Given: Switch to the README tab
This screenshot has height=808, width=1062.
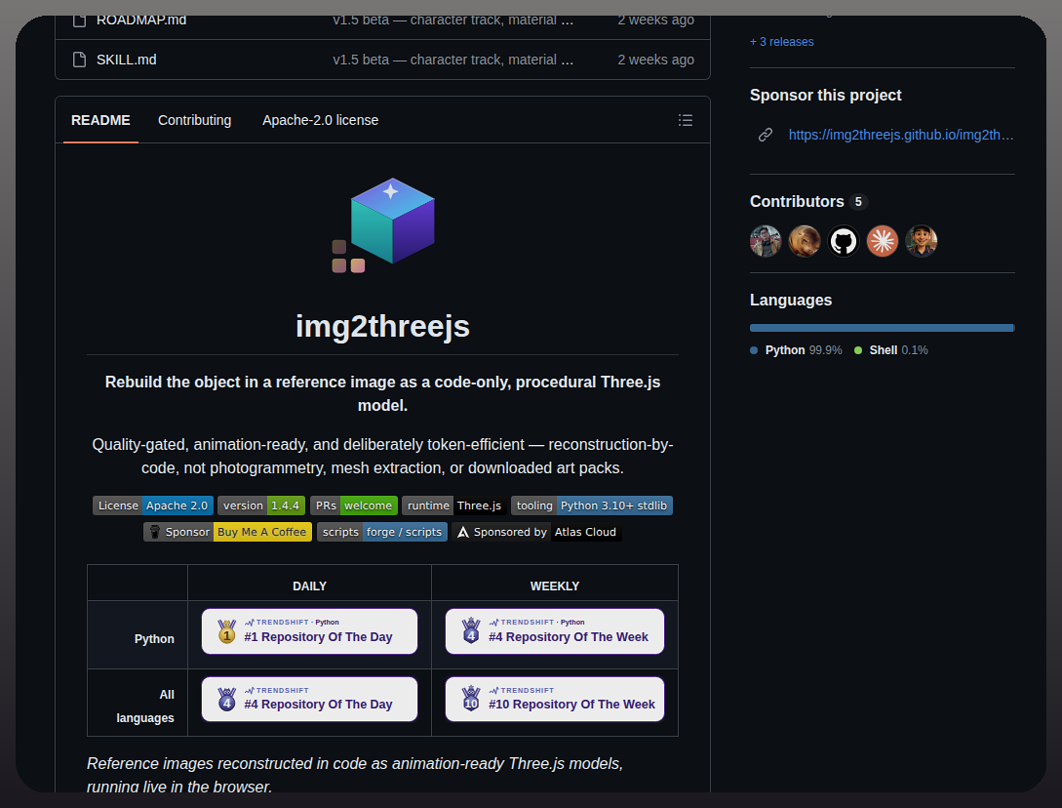Looking at the screenshot, I should point(100,120).
